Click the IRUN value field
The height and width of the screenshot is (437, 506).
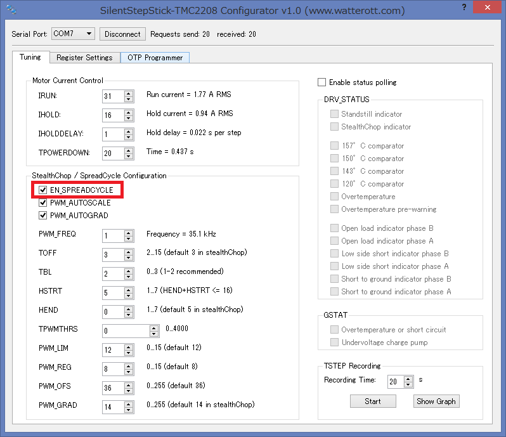(114, 96)
